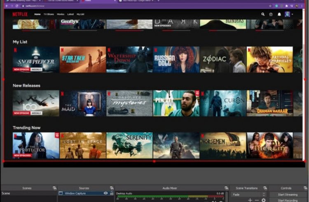
Task: Click the Trending Now row heading
Action: pos(26,128)
